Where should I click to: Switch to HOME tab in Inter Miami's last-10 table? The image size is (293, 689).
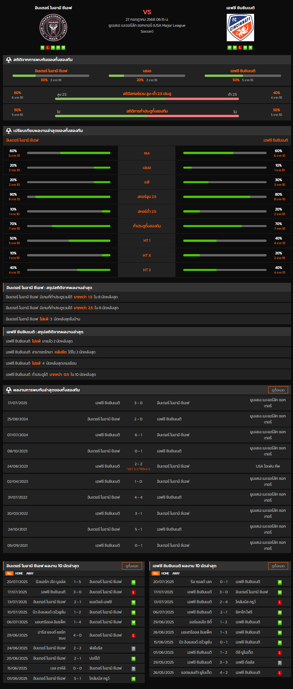19,574
